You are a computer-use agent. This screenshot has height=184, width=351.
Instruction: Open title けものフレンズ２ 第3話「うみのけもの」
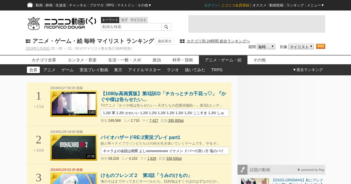tap(146, 176)
